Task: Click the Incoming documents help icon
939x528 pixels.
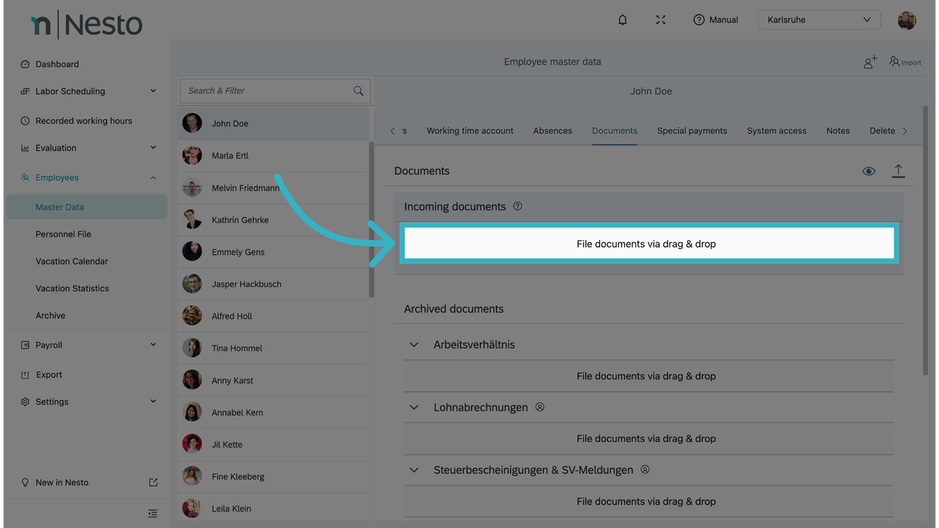Action: 517,206
